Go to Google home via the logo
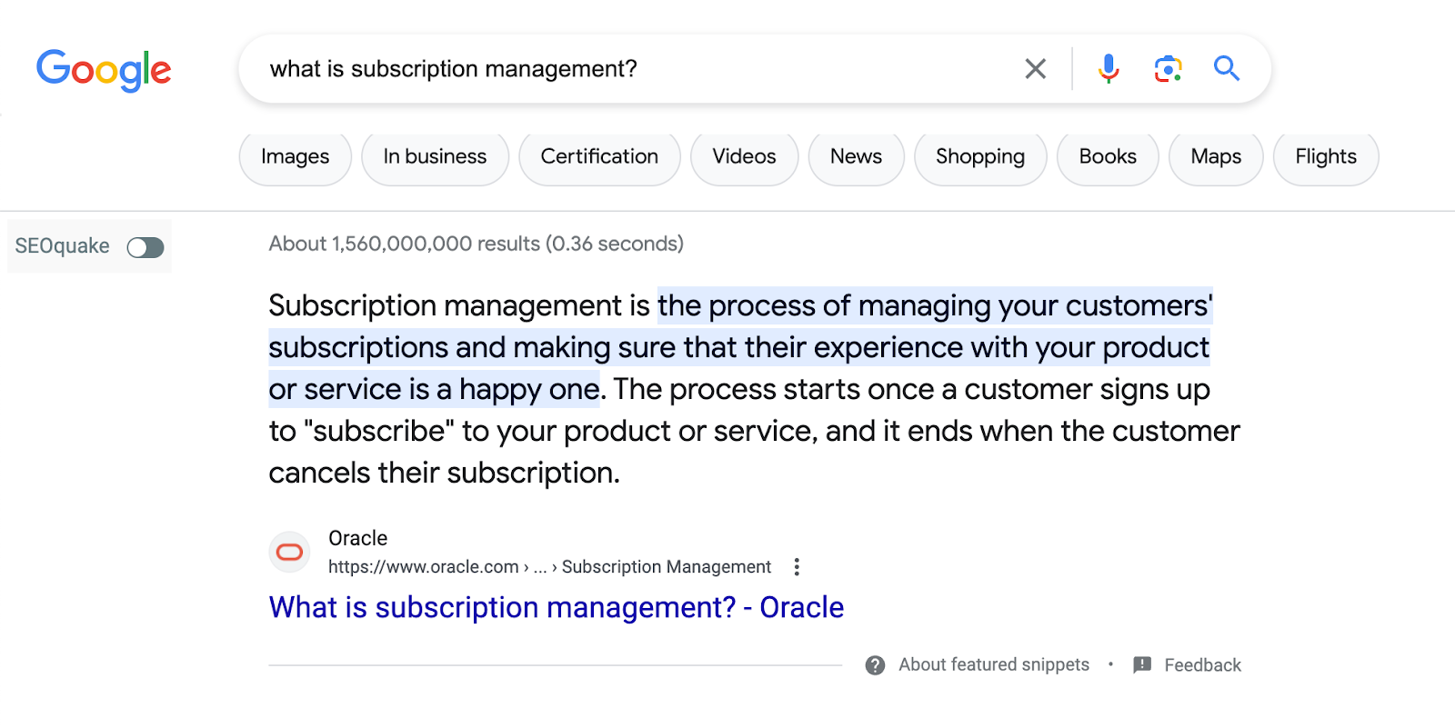Viewport: 1455px width, 728px height. 104,70
